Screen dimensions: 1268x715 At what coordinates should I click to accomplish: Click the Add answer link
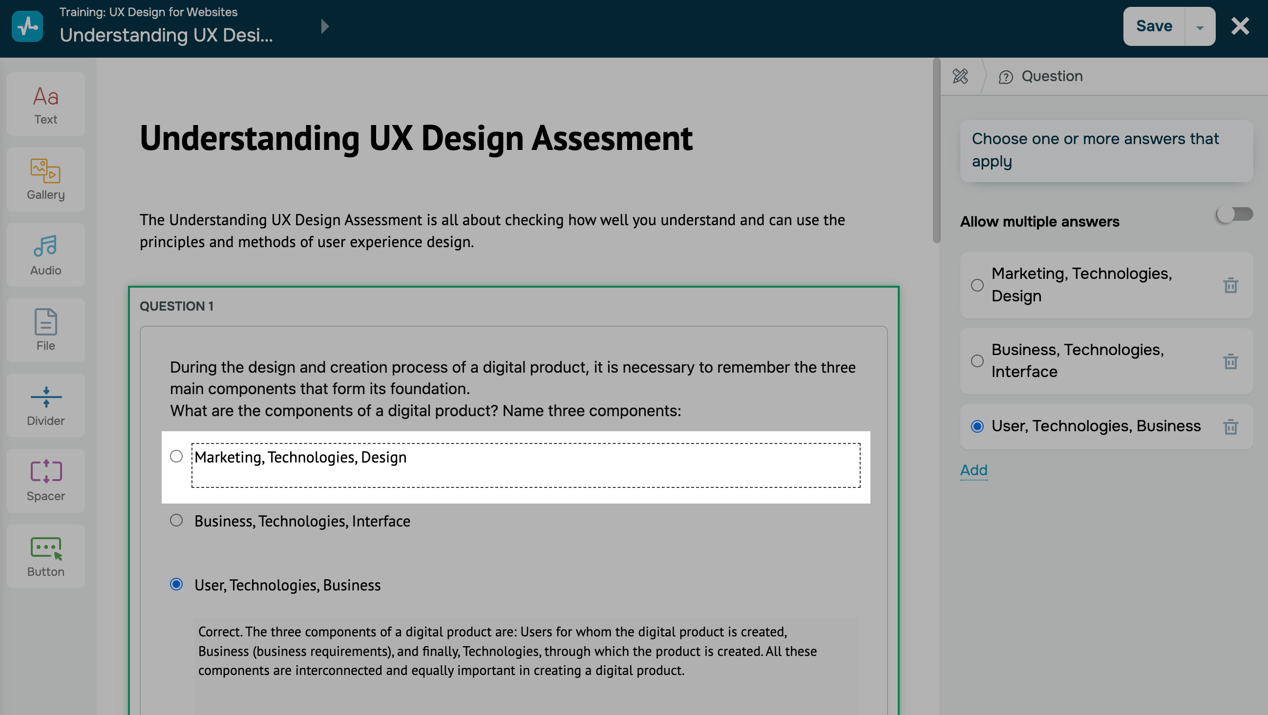point(973,470)
